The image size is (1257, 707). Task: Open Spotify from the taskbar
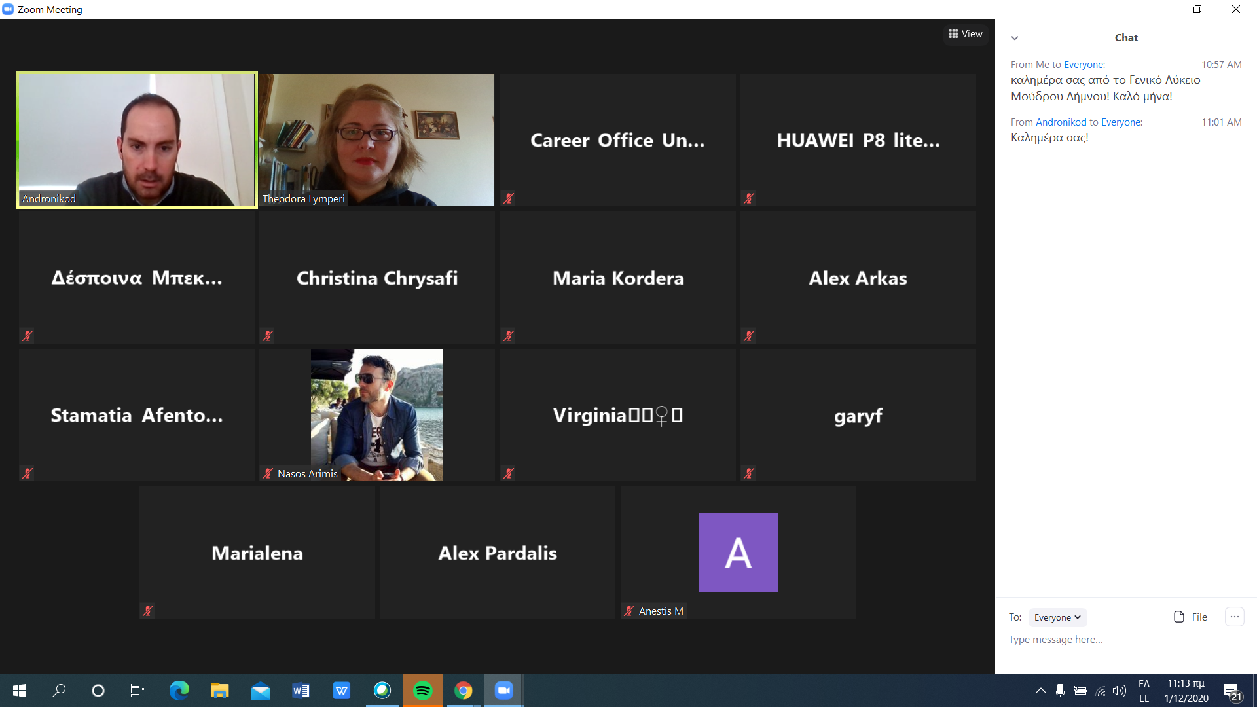(423, 691)
